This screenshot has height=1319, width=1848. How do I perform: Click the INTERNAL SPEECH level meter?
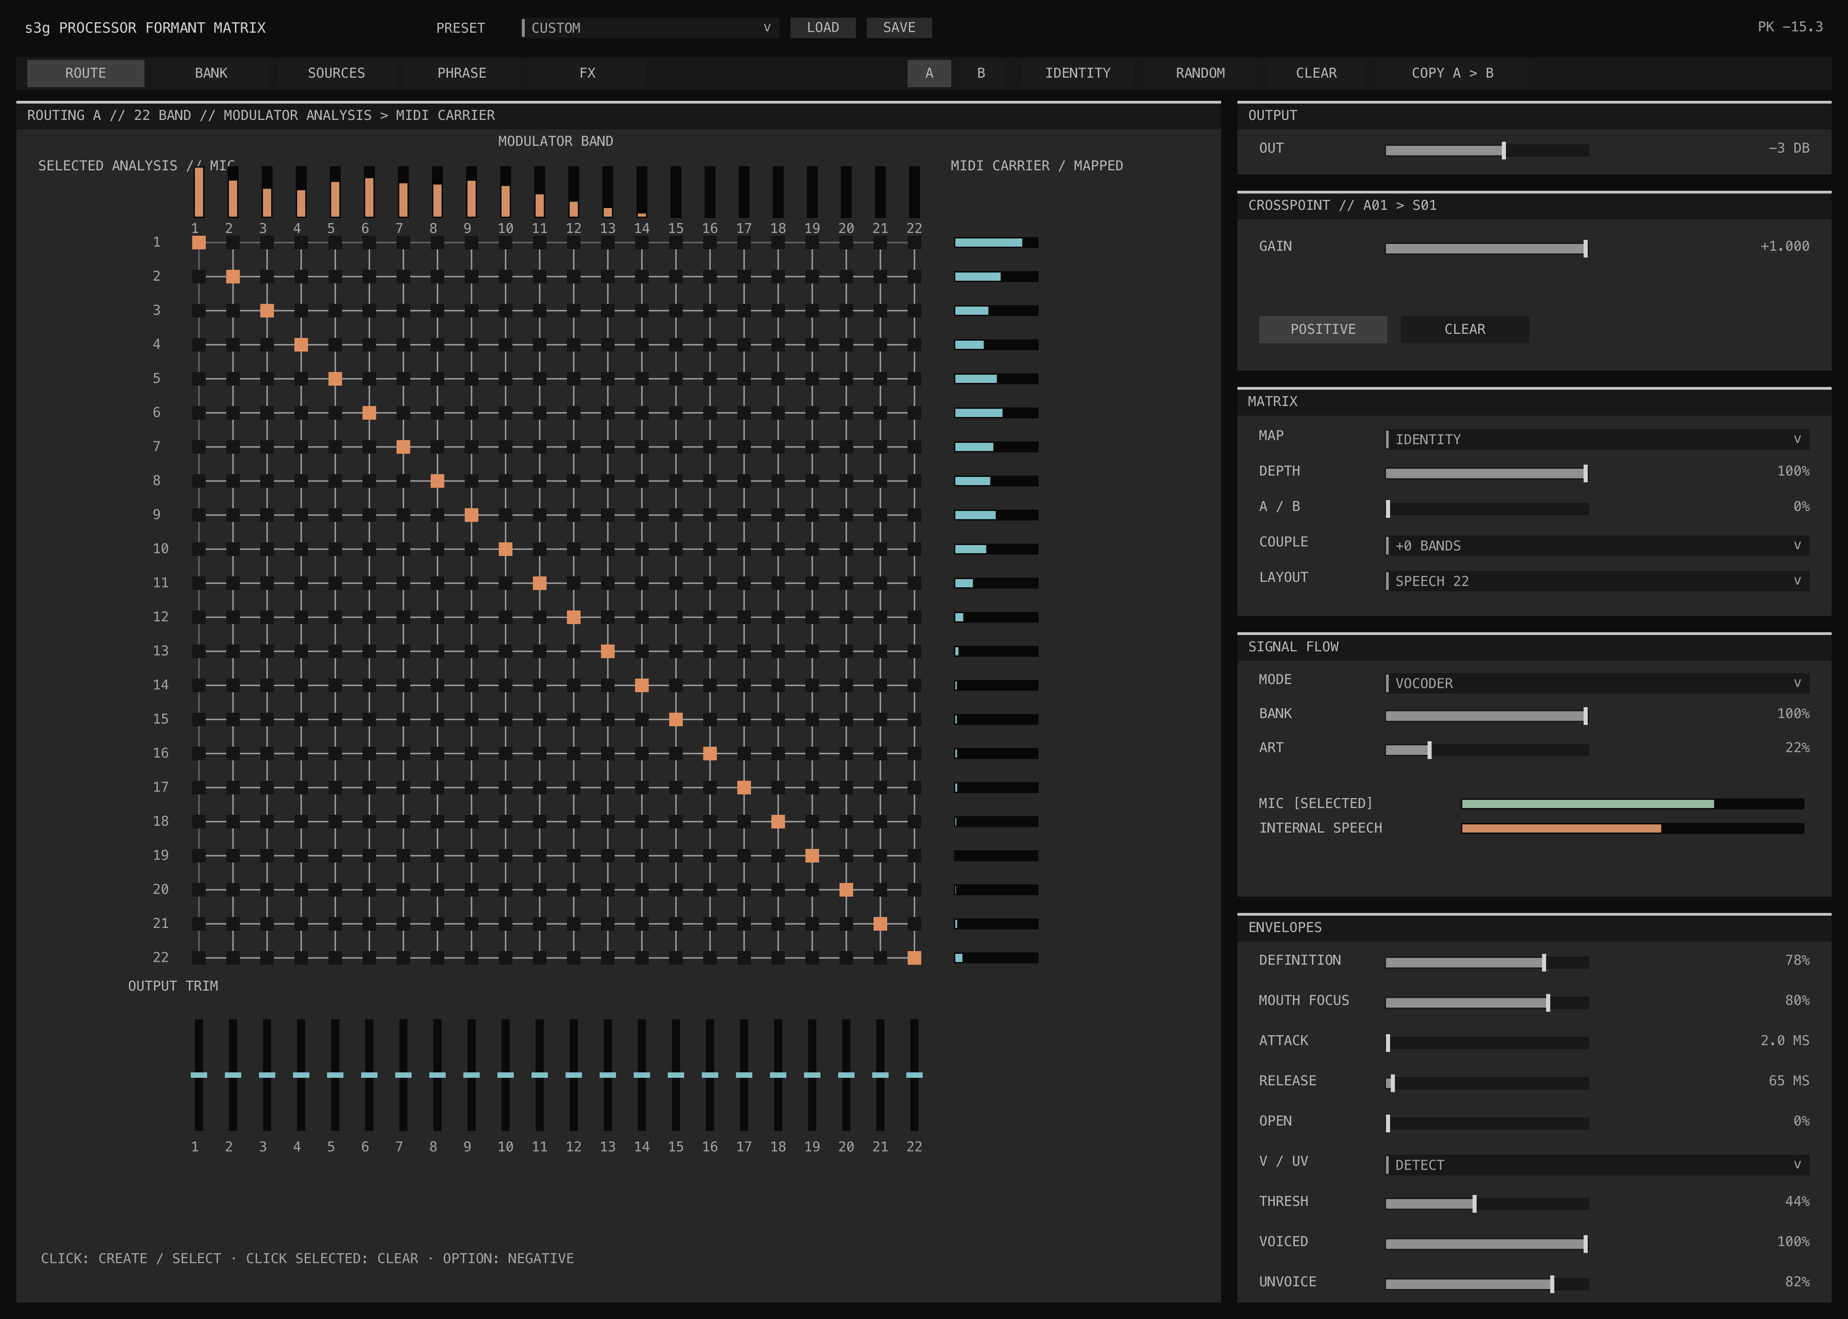(x=1633, y=828)
